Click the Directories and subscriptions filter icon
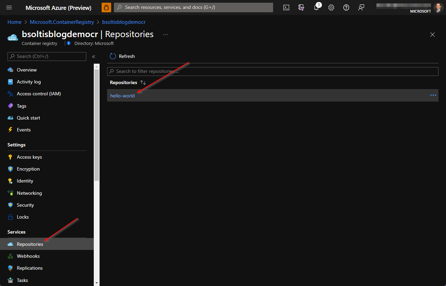Screen dimensions: 446x286 point(301,7)
